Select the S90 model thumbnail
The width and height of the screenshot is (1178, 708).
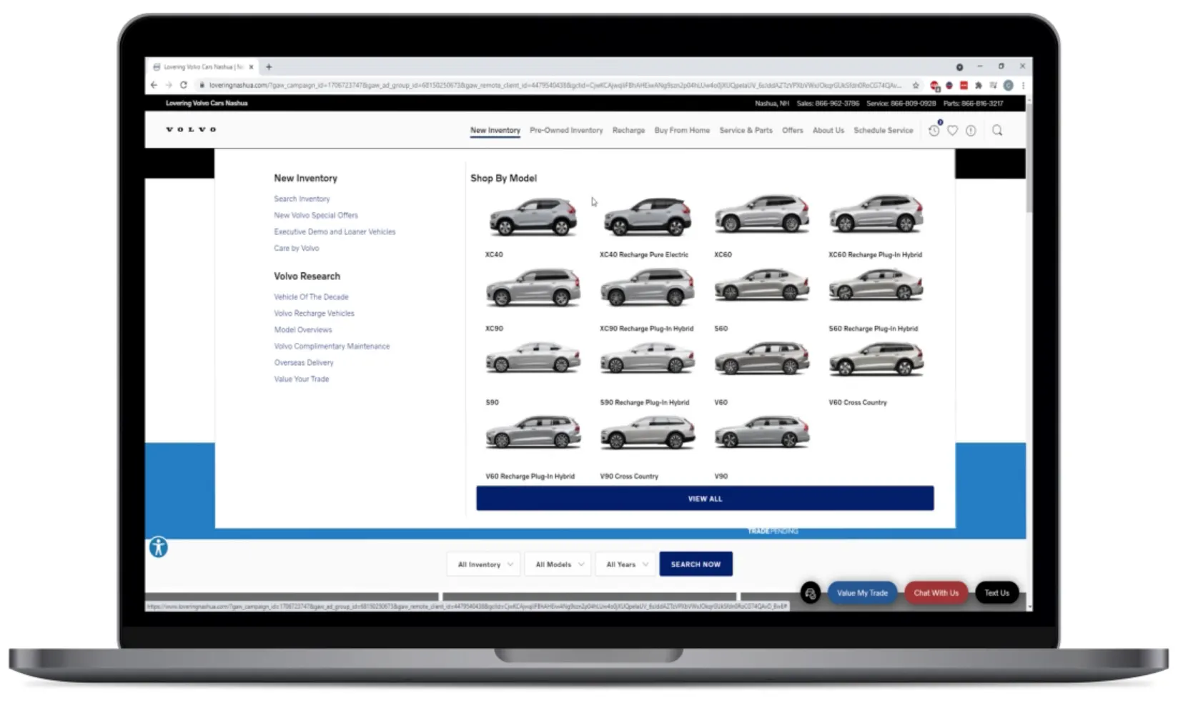(x=533, y=358)
